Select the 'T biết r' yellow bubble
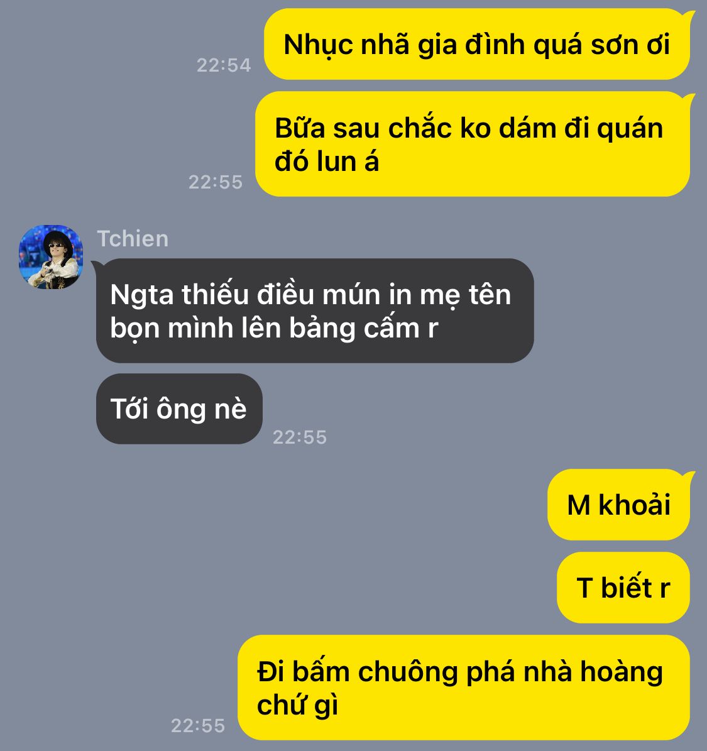707x751 pixels. [x=623, y=588]
